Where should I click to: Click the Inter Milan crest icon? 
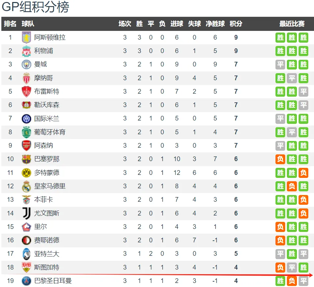click(x=26, y=118)
